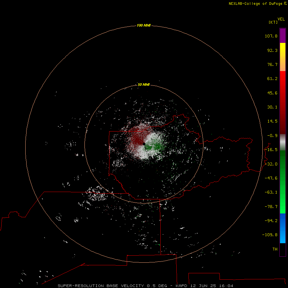The width and height of the screenshot is (288, 288).
Task: Click the NEXLAB-College of DuPage credit text
Action: click(257, 4)
